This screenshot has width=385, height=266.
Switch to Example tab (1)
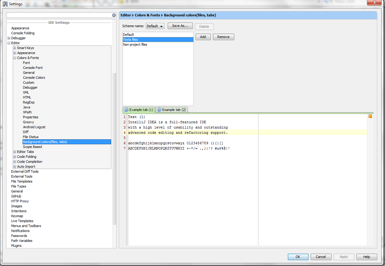139,110
